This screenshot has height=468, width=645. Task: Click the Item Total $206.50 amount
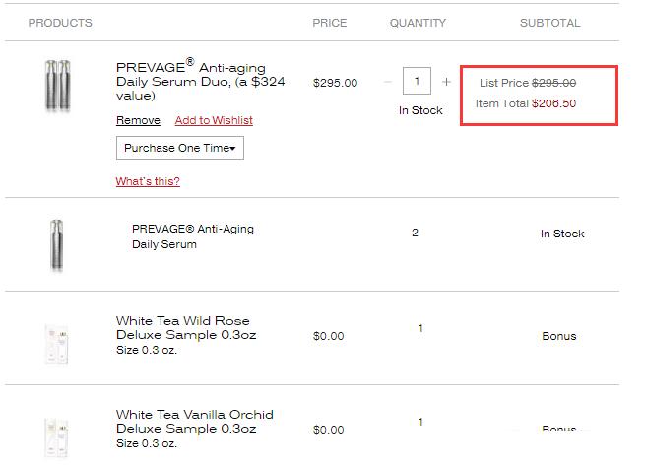coord(553,103)
